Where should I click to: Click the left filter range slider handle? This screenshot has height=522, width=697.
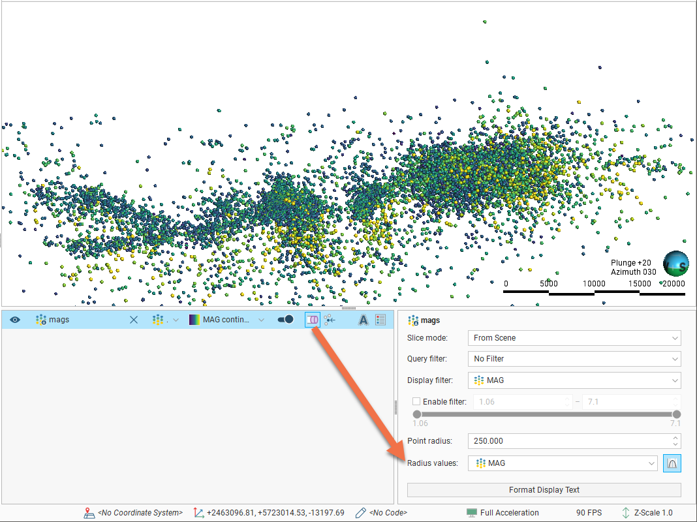(x=417, y=414)
